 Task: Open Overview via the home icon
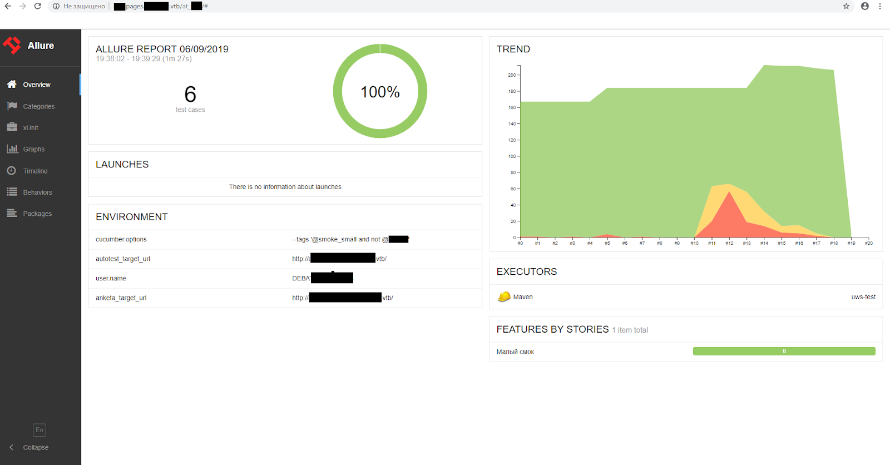[x=12, y=84]
